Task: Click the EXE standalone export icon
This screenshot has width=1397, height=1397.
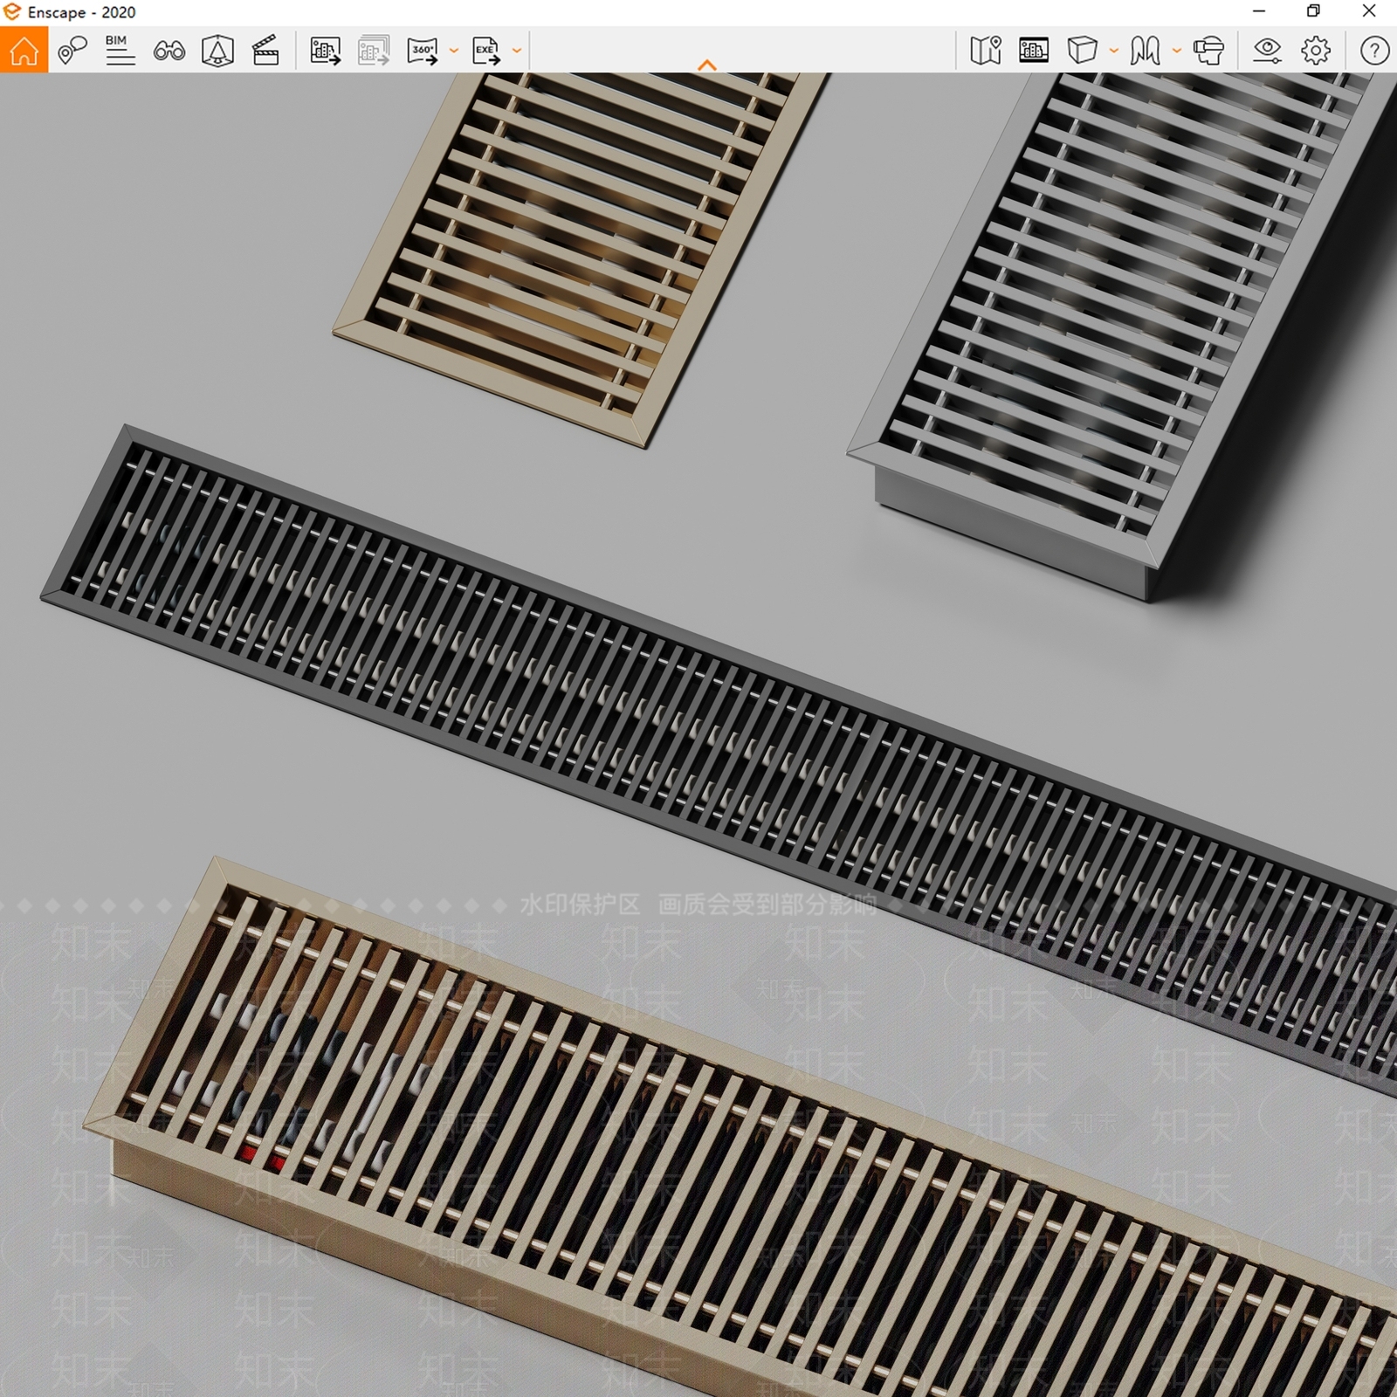Action: [x=486, y=50]
